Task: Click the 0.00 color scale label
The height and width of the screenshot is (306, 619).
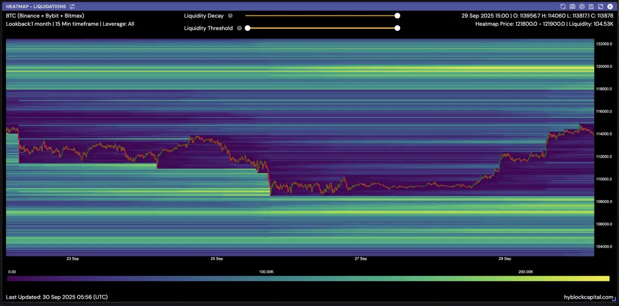Action: [x=12, y=272]
